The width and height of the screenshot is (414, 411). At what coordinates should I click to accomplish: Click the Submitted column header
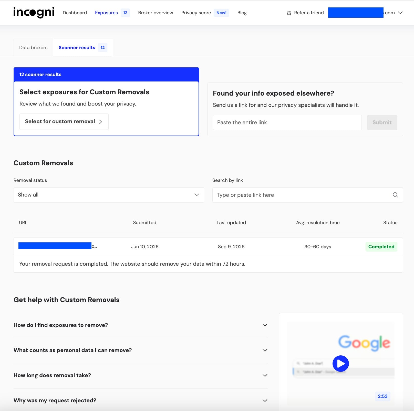(144, 223)
